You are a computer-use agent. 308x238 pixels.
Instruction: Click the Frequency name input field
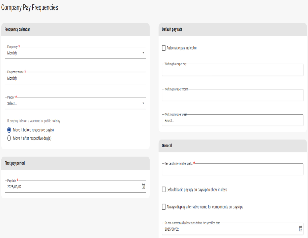(75, 78)
